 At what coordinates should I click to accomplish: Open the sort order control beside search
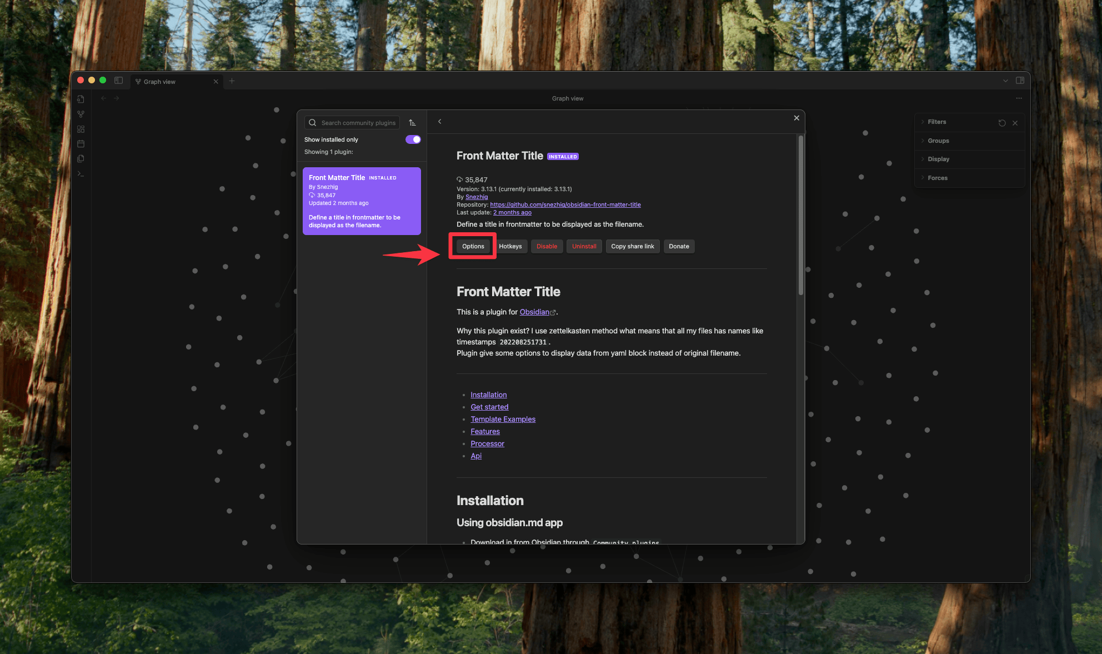(x=412, y=122)
